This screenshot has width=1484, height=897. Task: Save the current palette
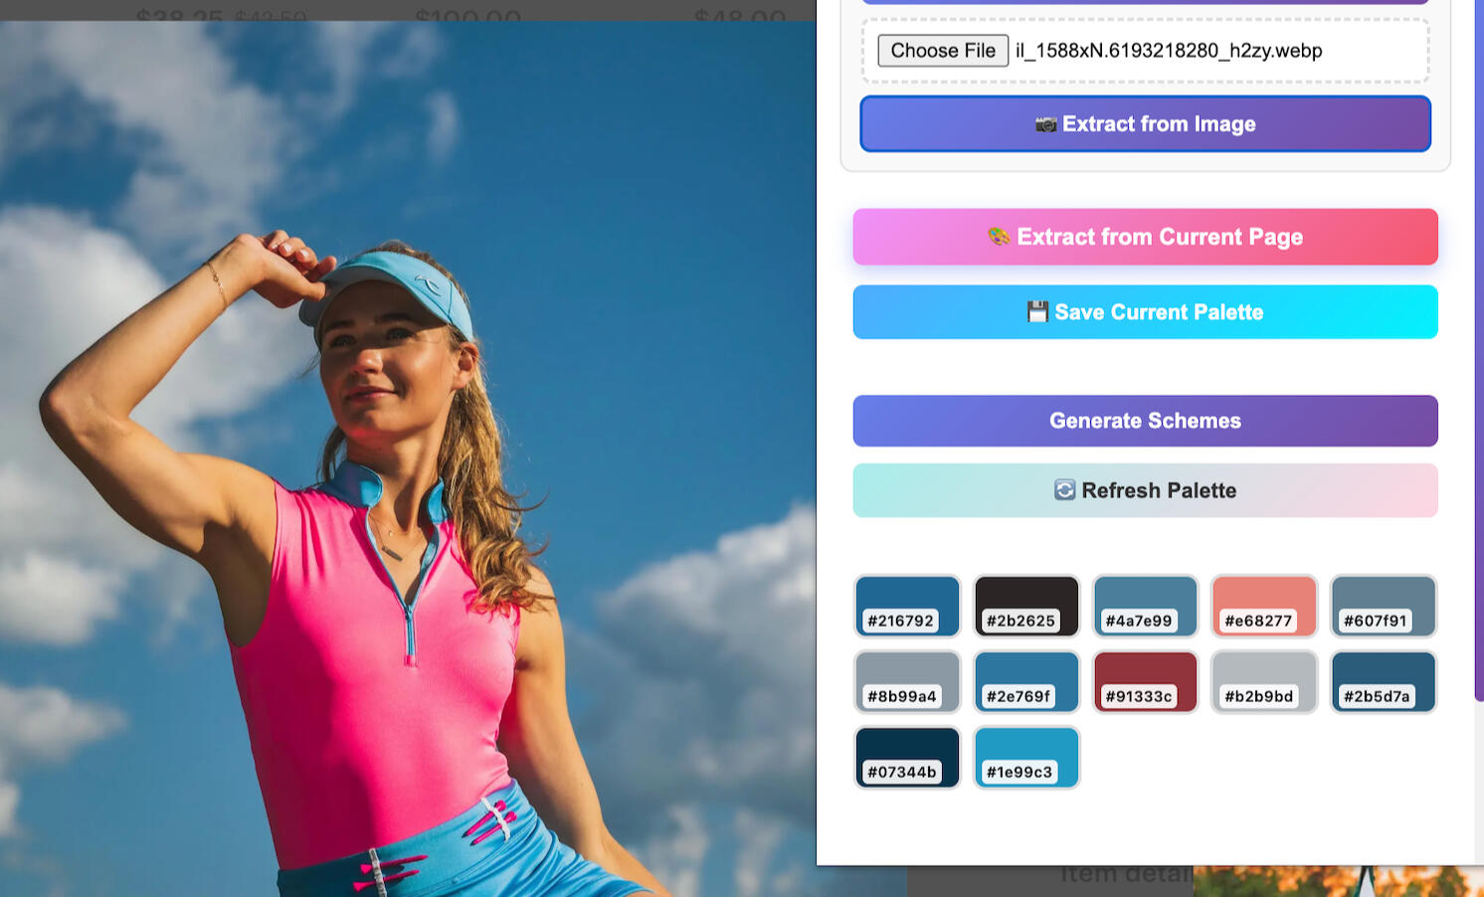[x=1145, y=312]
